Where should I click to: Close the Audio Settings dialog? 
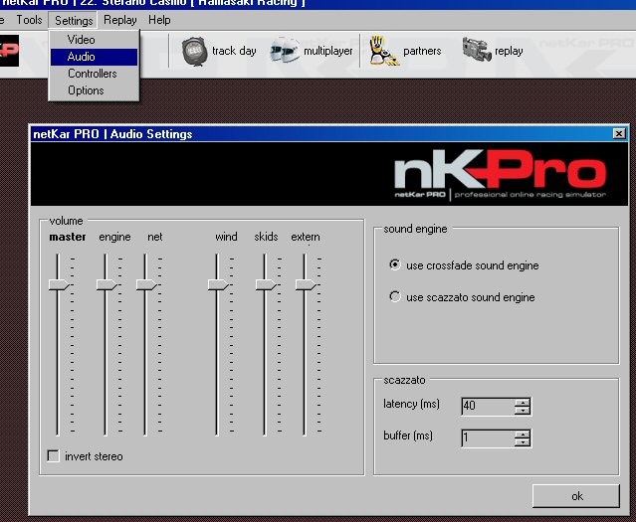click(x=618, y=134)
